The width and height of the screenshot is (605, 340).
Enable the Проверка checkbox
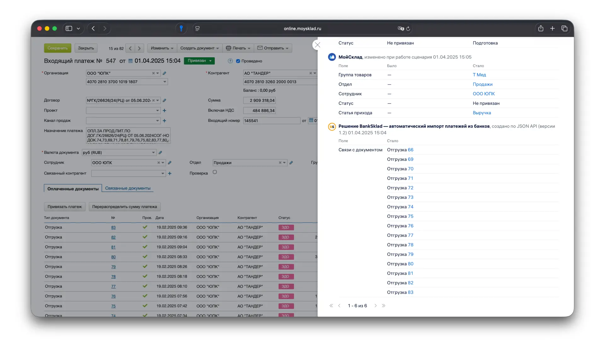(215, 172)
